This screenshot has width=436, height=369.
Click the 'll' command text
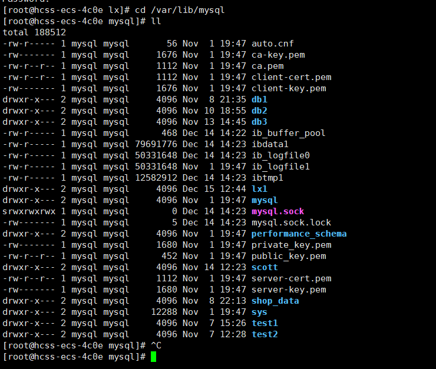click(x=156, y=21)
